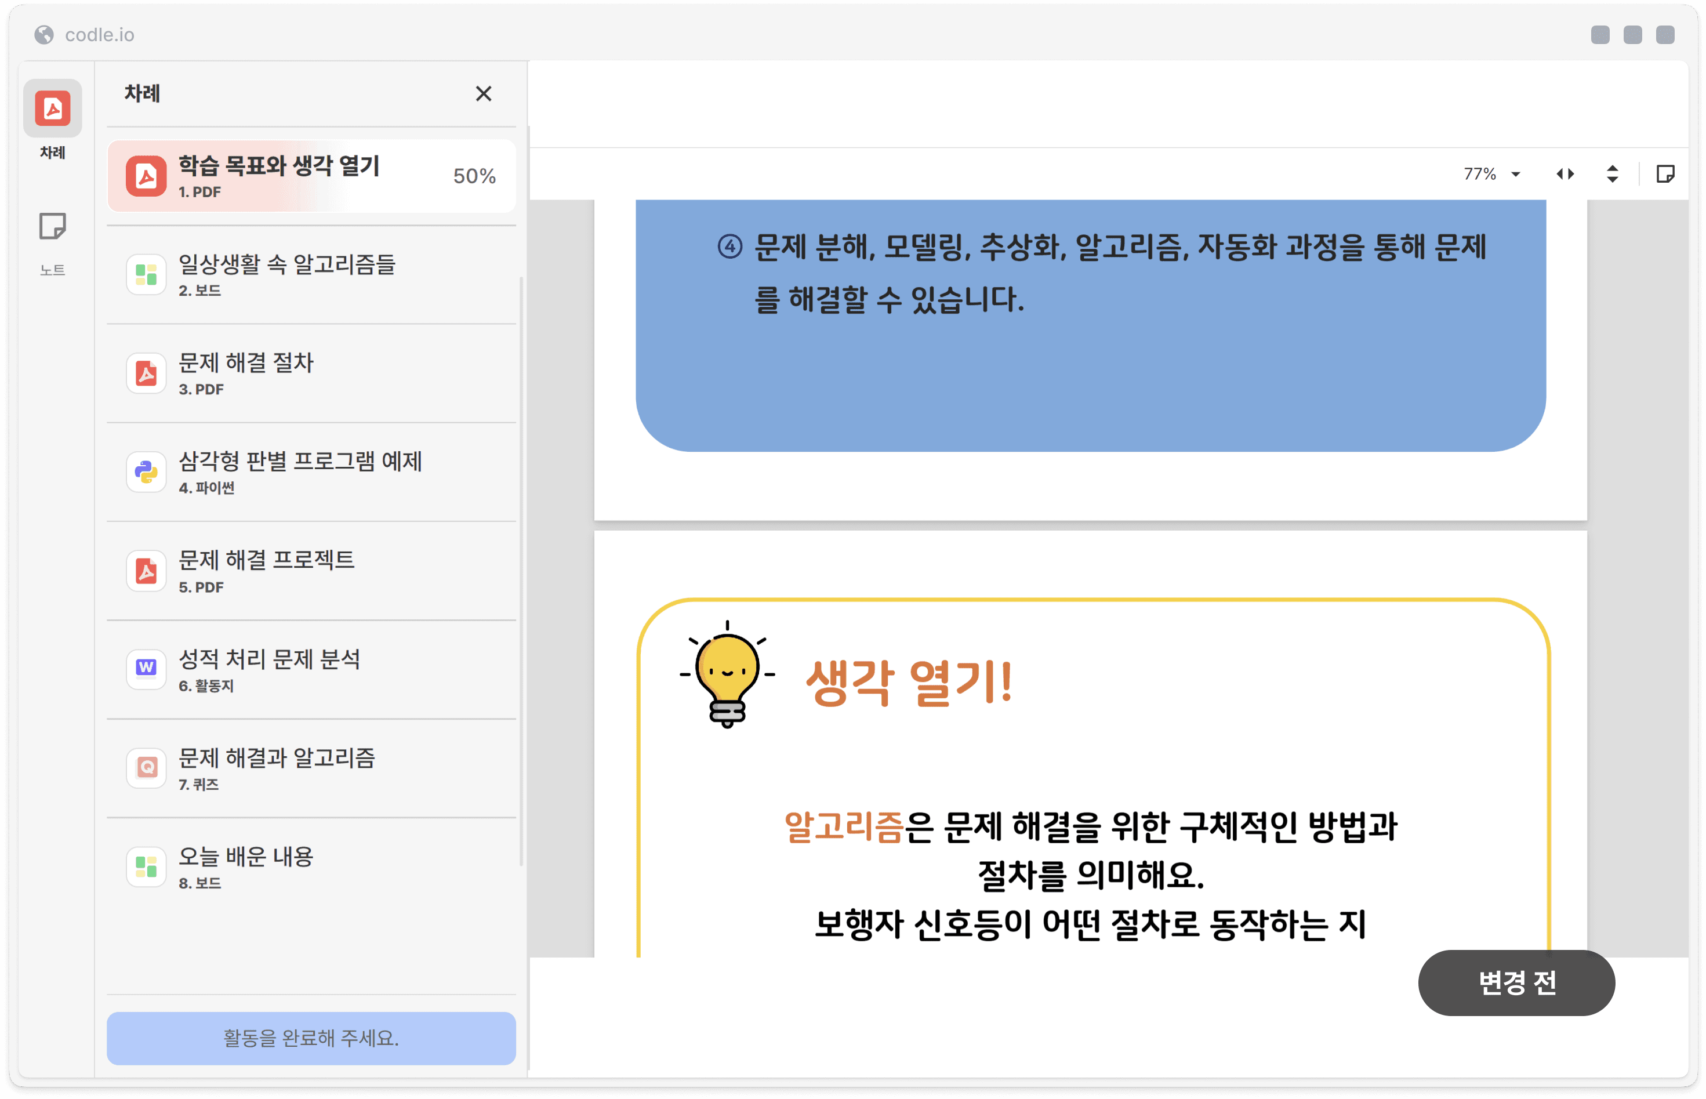
Task: Click the fit-to-width arrows icon
Action: click(x=1565, y=174)
